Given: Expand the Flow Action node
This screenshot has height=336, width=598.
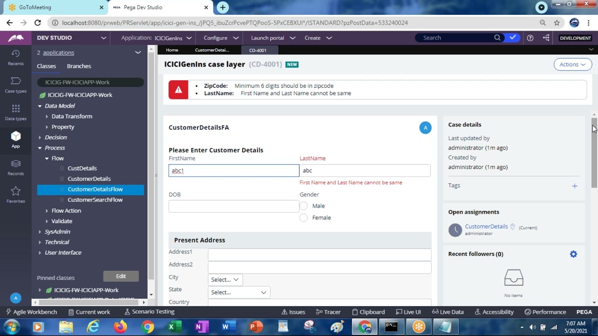Looking at the screenshot, I should (47, 211).
